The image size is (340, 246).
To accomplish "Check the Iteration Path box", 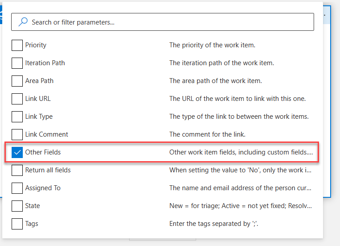I will click(17, 63).
